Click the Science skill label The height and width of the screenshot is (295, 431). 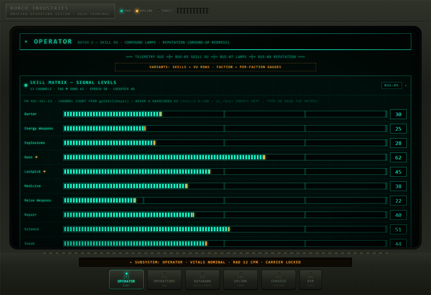tap(32, 229)
